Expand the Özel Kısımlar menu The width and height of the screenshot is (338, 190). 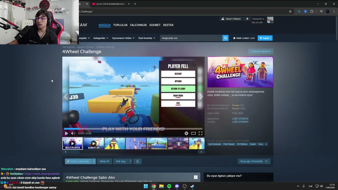(x=147, y=38)
